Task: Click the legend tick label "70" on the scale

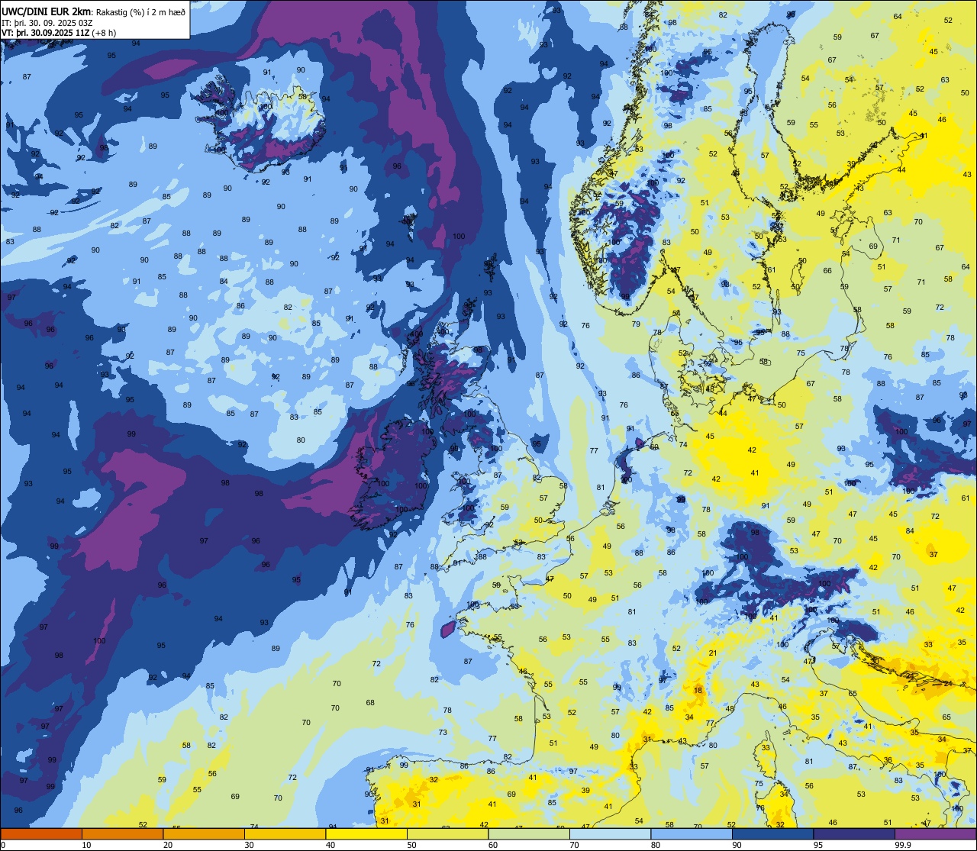Action: [x=574, y=845]
